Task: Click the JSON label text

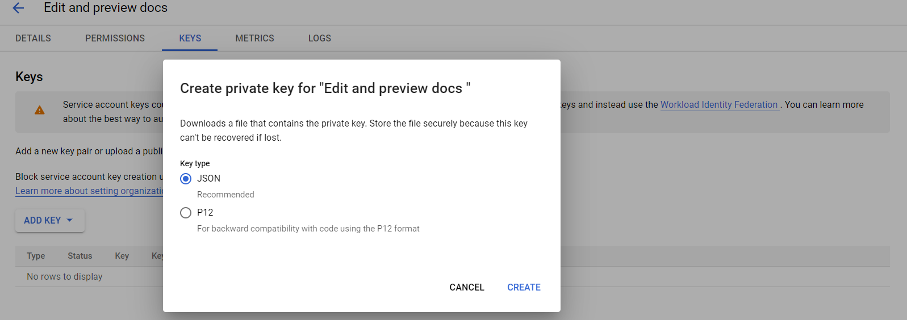Action: [x=208, y=178]
